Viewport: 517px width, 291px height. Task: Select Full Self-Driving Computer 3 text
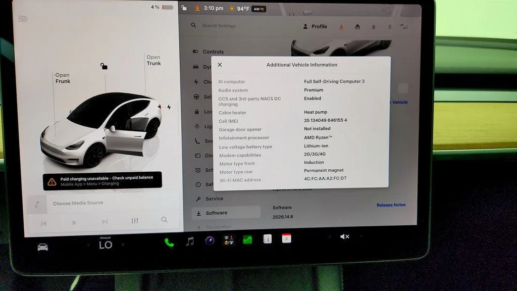click(334, 81)
